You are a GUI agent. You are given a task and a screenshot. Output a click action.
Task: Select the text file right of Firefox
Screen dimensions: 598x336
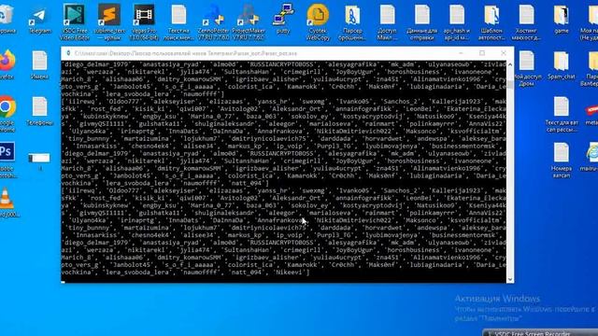coord(39,64)
